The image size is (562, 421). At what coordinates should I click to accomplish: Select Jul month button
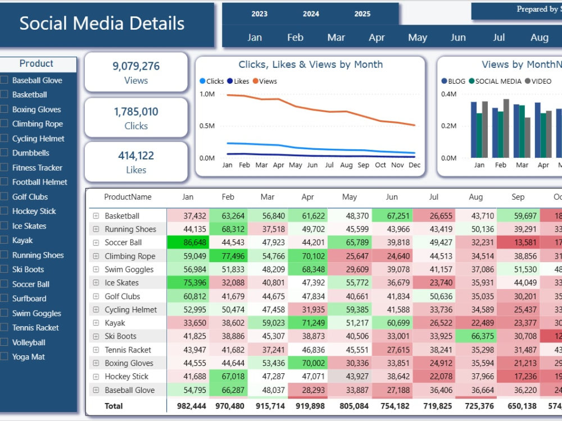click(x=498, y=37)
